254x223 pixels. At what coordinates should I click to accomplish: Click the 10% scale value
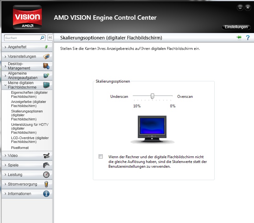click(x=137, y=106)
